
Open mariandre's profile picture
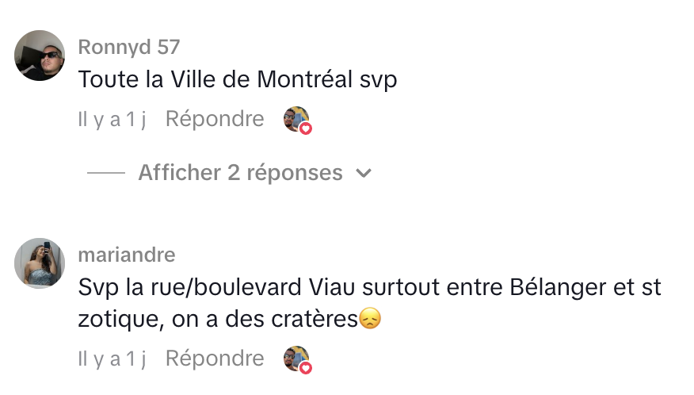40,262
